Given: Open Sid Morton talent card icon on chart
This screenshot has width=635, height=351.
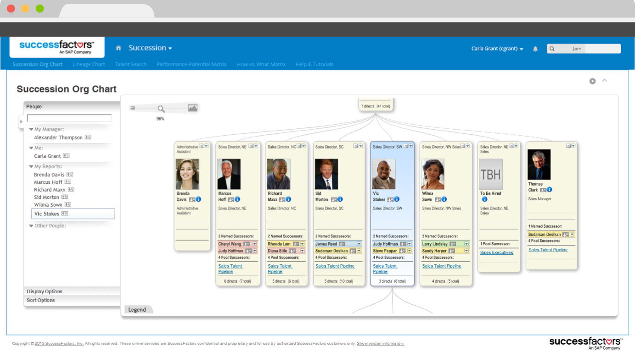Looking at the screenshot, I should click(334, 199).
